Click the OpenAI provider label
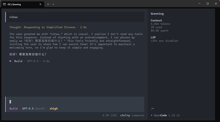This screenshot has height=122, width=220. (x=40, y=109)
